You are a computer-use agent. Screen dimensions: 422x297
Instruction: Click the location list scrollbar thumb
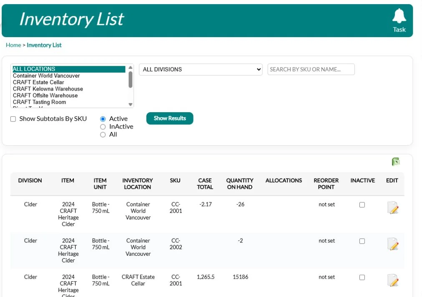131,79
